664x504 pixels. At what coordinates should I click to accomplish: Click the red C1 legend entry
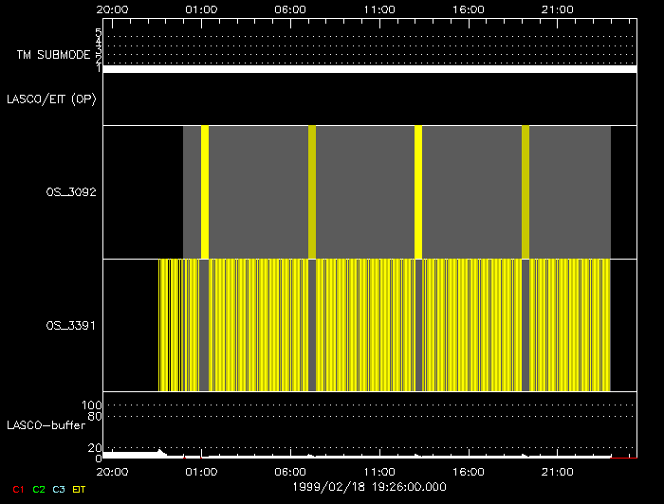(x=17, y=489)
